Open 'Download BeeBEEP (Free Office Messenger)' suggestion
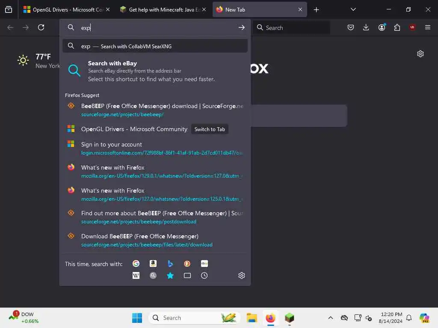 coord(155,240)
